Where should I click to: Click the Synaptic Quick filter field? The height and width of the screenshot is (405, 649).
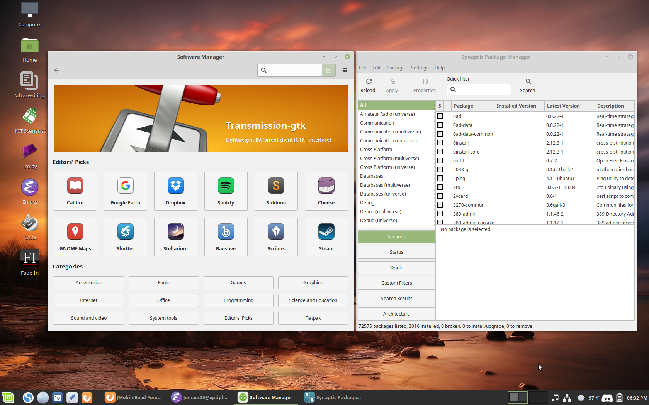coord(479,89)
